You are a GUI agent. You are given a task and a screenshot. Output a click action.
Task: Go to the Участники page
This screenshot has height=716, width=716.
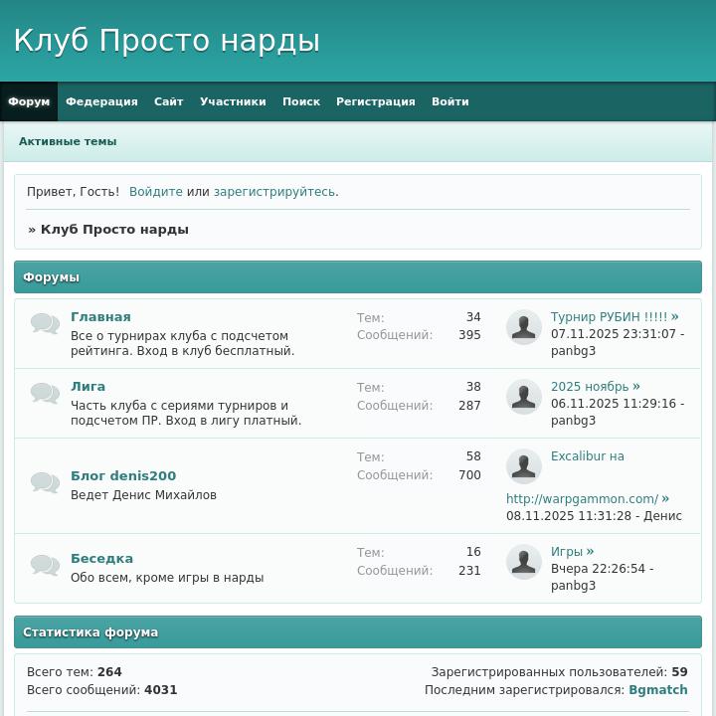pos(233,101)
